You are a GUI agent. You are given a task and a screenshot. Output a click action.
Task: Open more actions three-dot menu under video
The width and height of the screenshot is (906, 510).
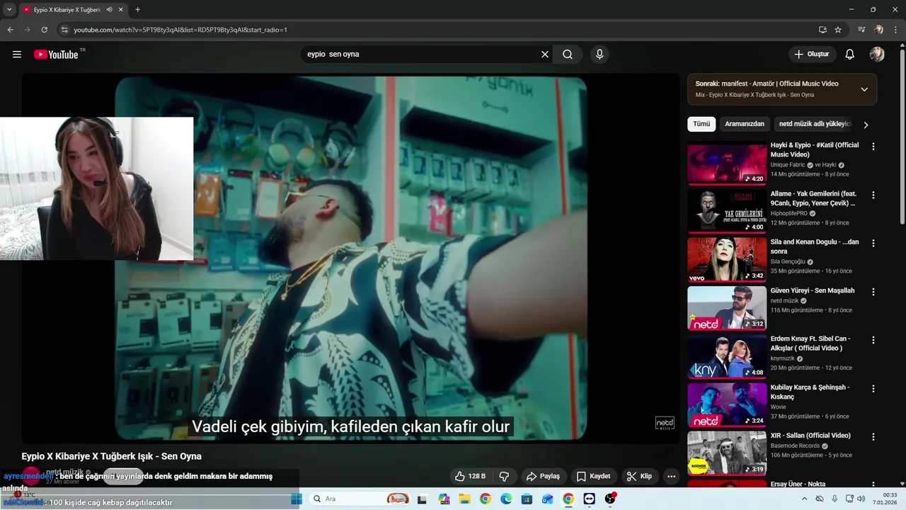(x=672, y=476)
